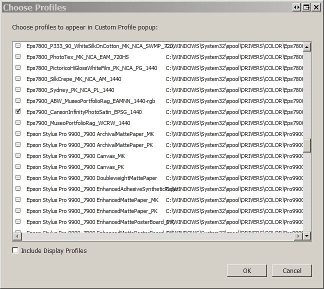This screenshot has height=289, width=324.
Task: Click the horizontal scrollbar left arrow
Action: pos(17,236)
